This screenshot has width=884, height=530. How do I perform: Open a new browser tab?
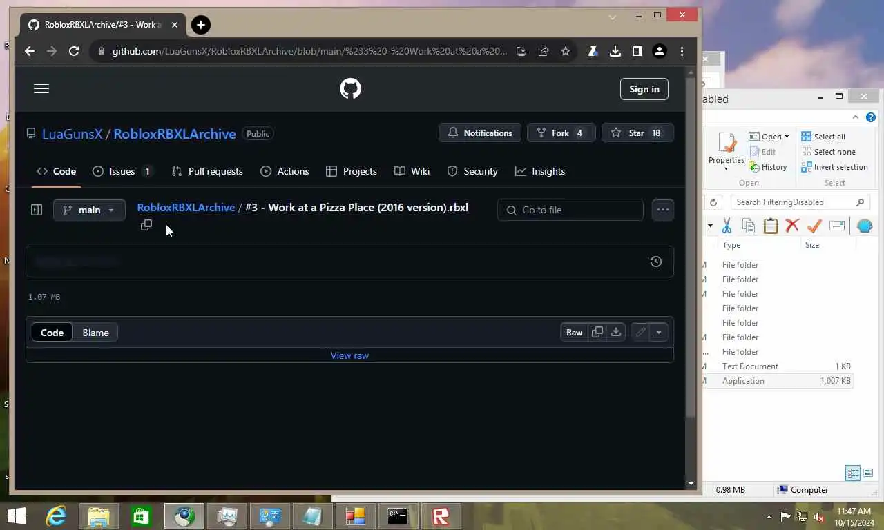[x=200, y=25]
